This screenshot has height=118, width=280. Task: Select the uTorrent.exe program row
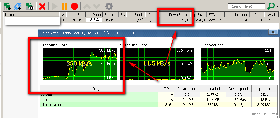[x=159, y=105]
